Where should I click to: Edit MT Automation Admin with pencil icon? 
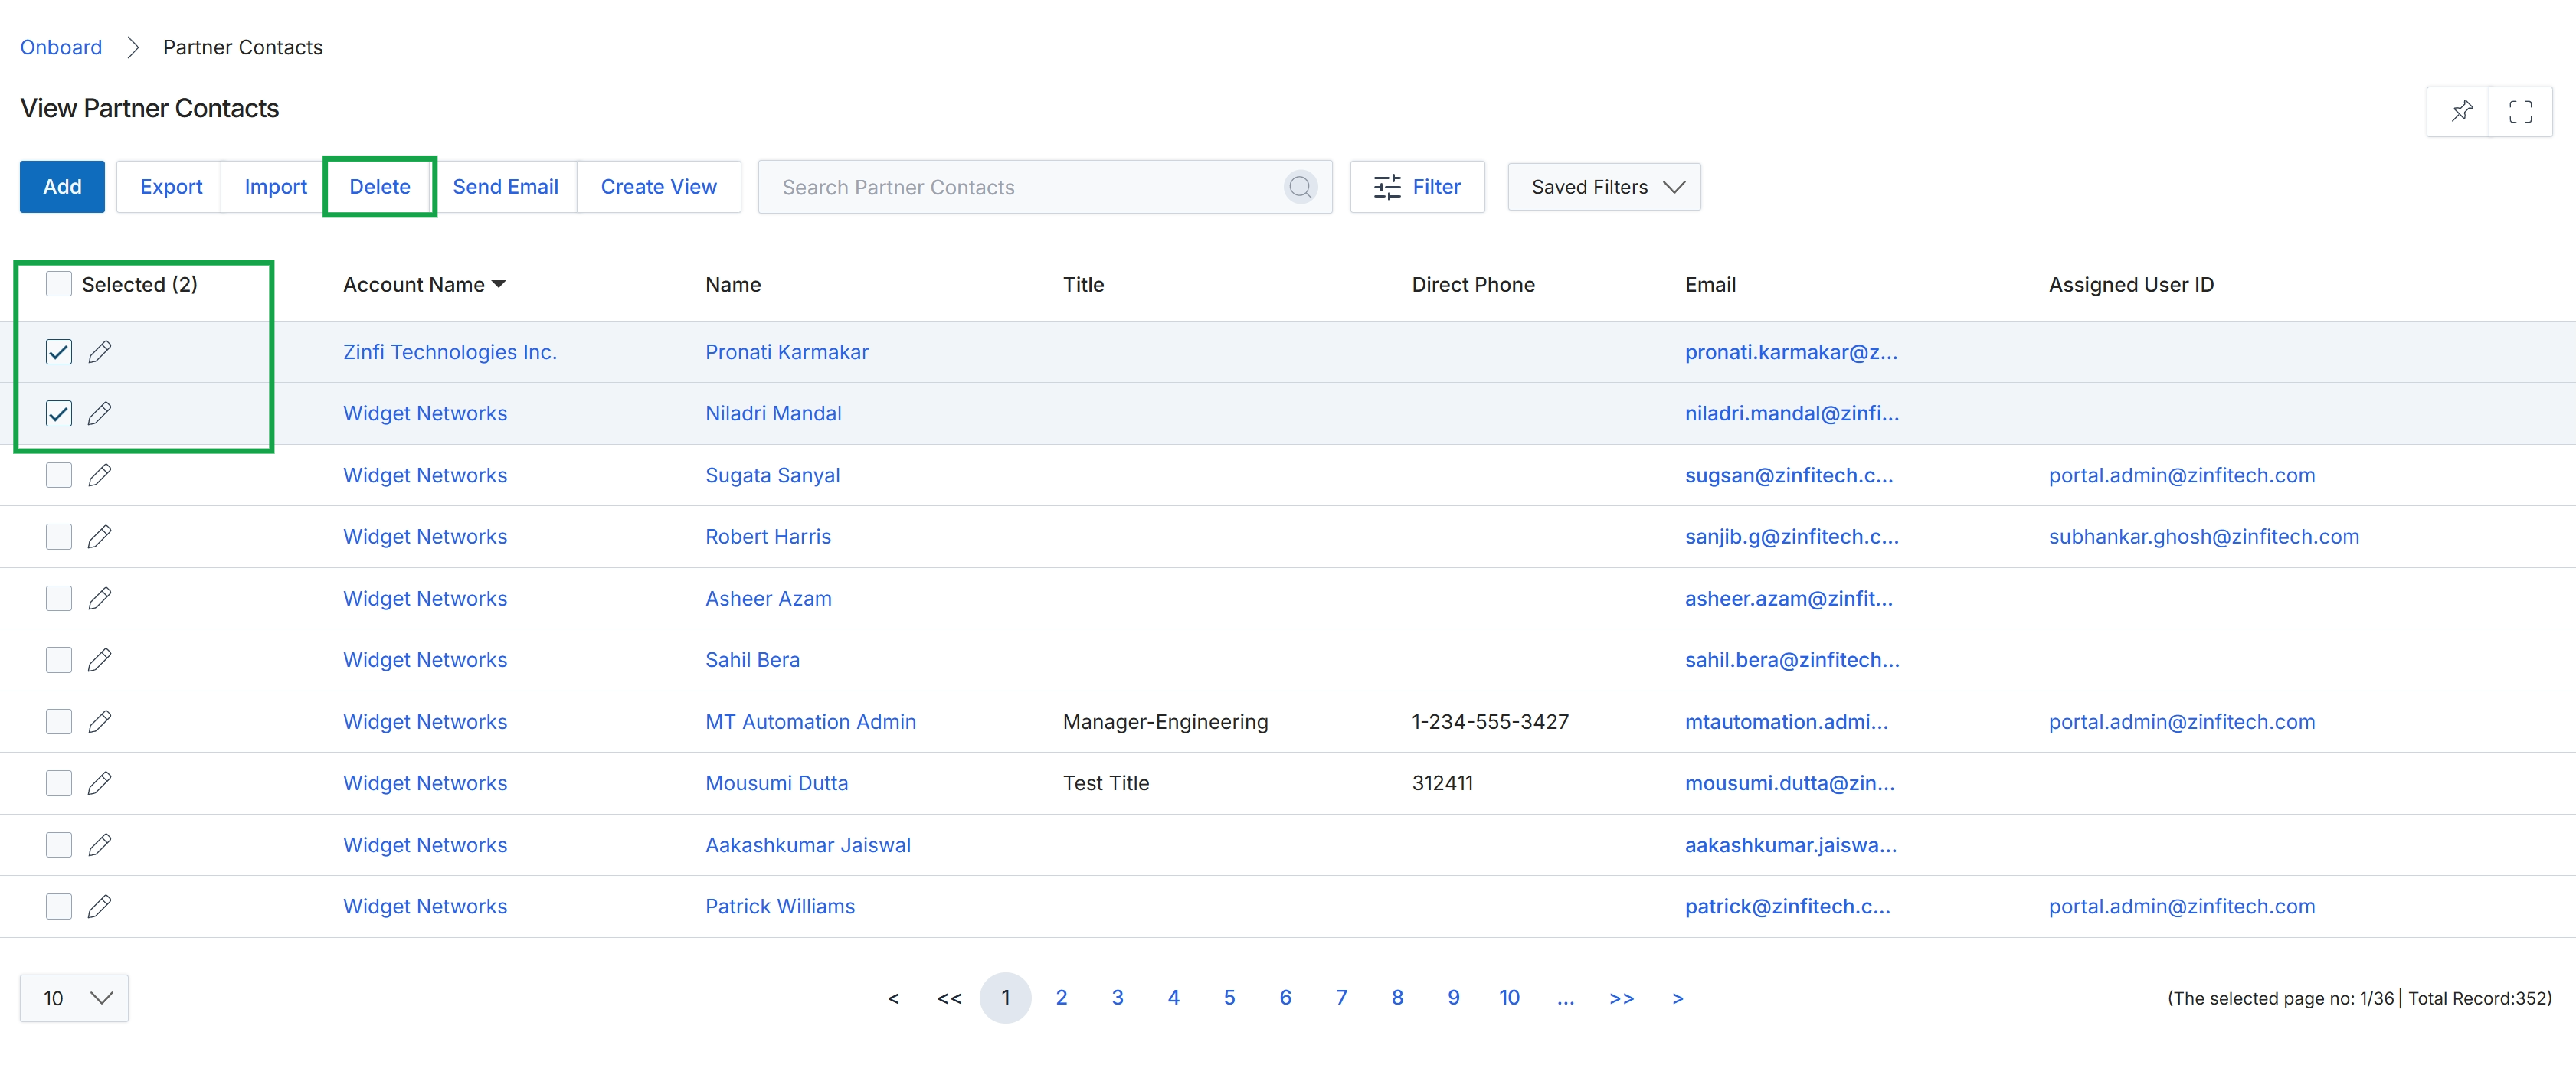pos(99,722)
